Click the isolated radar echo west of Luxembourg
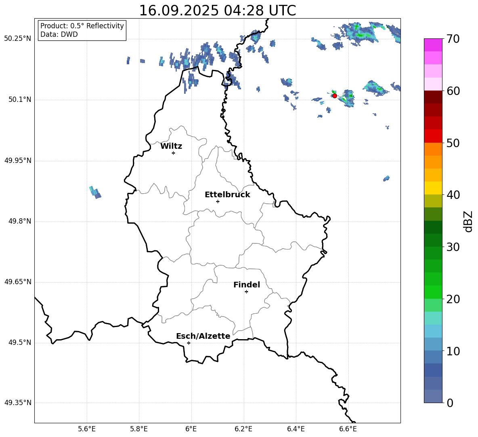This screenshot has height=437, width=478. tap(95, 192)
